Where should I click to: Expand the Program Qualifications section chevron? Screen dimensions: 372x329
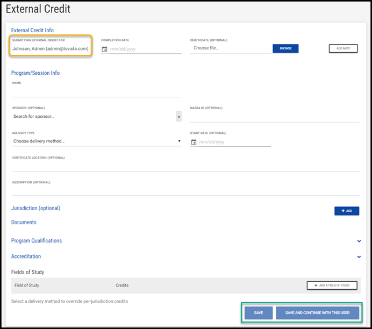click(359, 241)
